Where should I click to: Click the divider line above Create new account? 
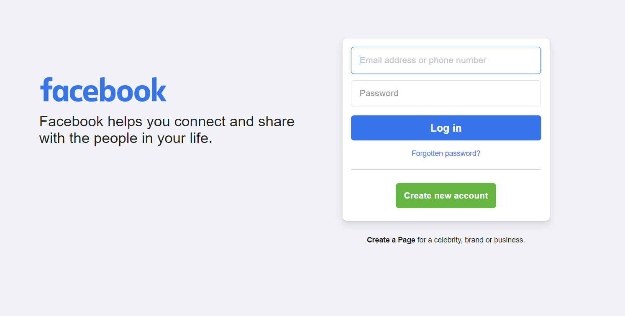click(446, 169)
